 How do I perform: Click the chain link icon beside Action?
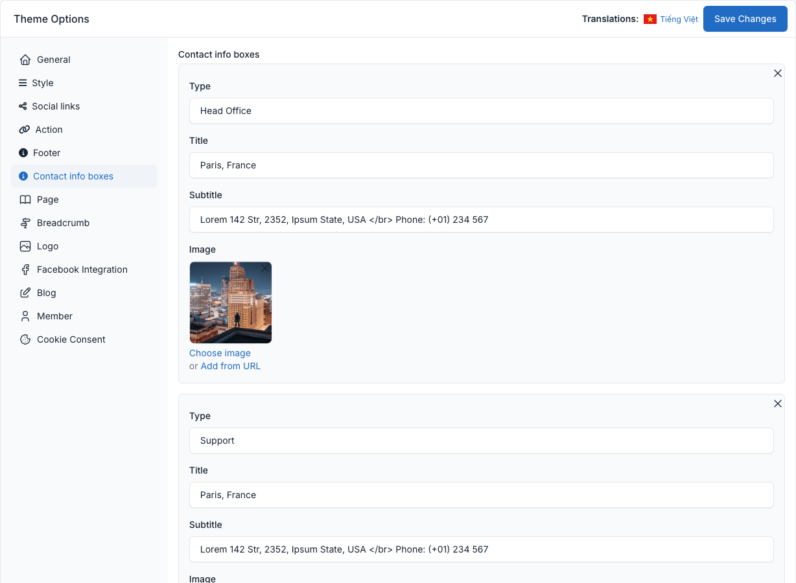tap(25, 130)
